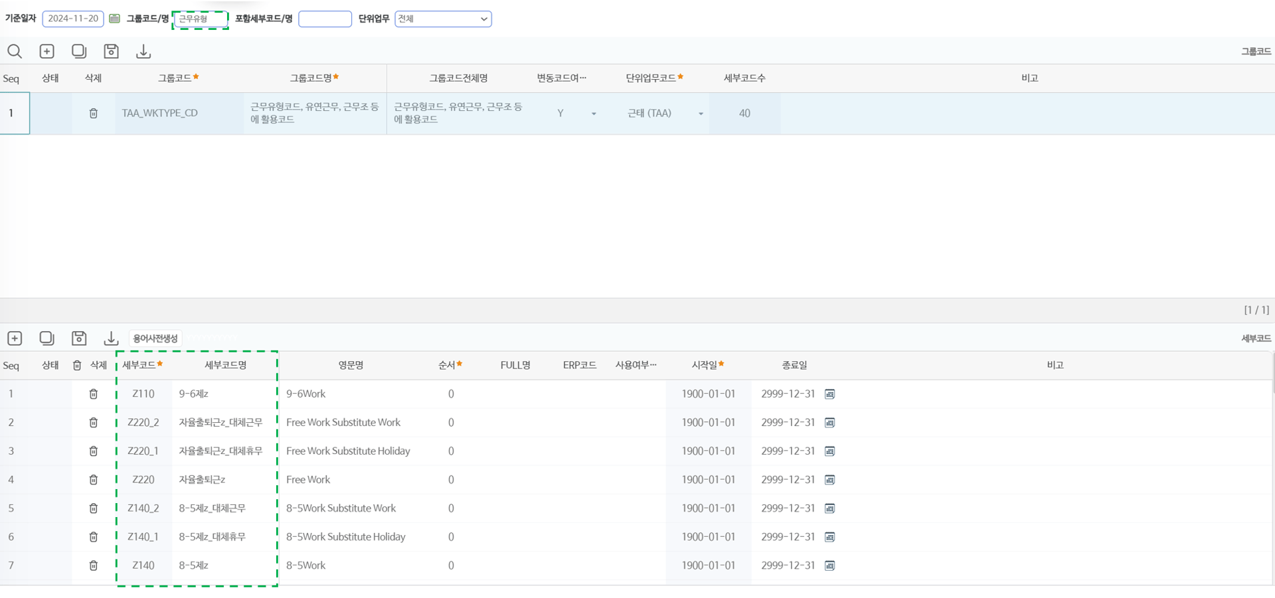Click the FULL명 column header

(515, 365)
